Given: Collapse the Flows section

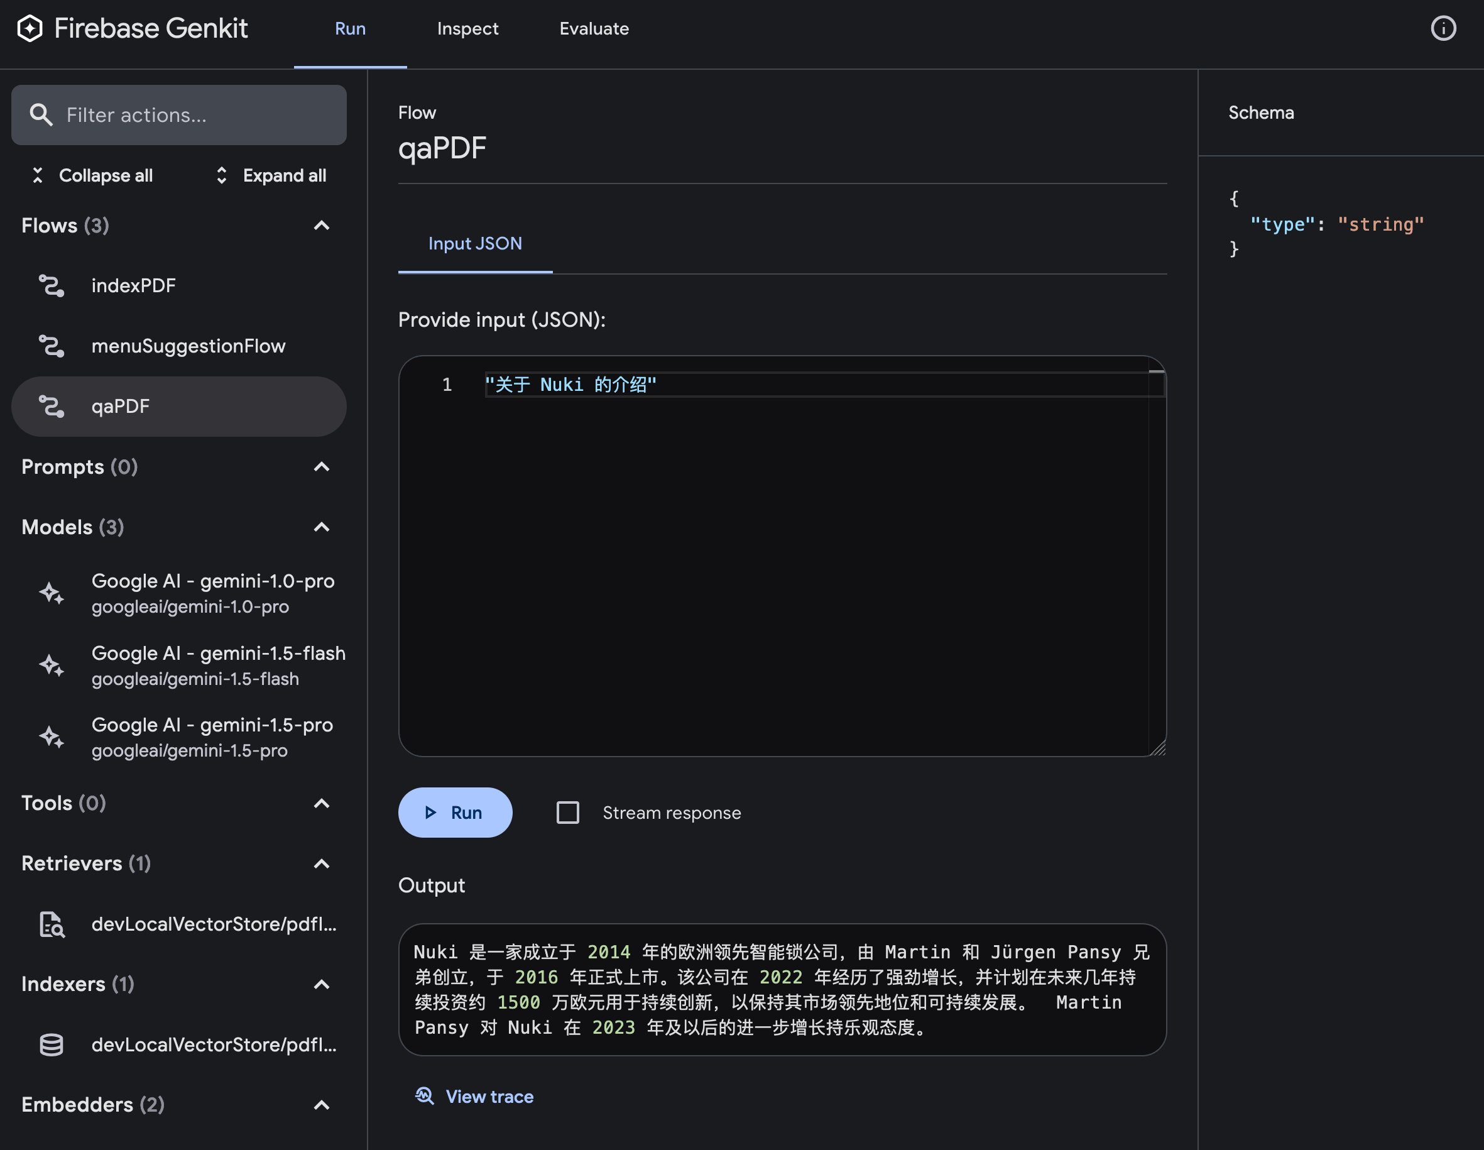Looking at the screenshot, I should coord(322,226).
